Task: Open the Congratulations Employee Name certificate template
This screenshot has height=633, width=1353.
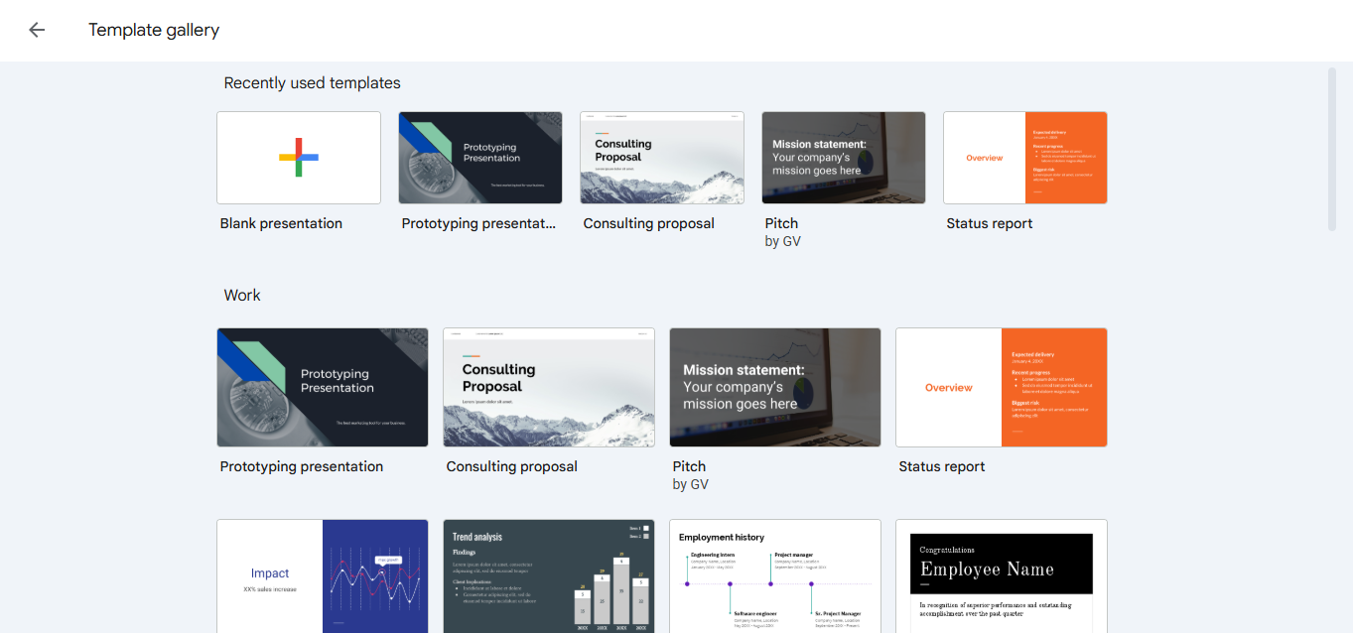Action: [x=1002, y=576]
